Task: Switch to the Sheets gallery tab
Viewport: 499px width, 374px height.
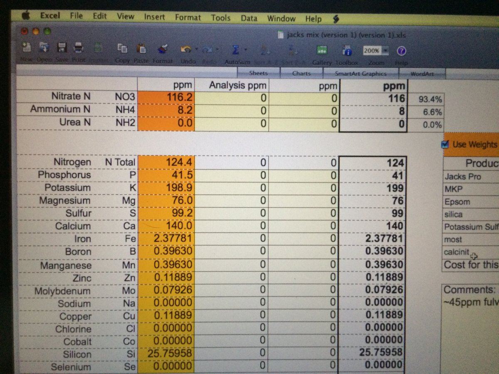Action: pos(258,73)
